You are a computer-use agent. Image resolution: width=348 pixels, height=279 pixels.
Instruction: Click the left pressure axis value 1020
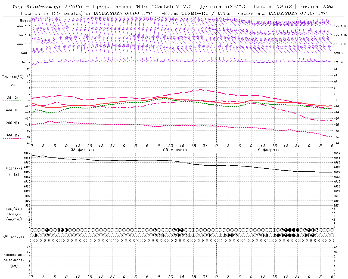point(27,172)
